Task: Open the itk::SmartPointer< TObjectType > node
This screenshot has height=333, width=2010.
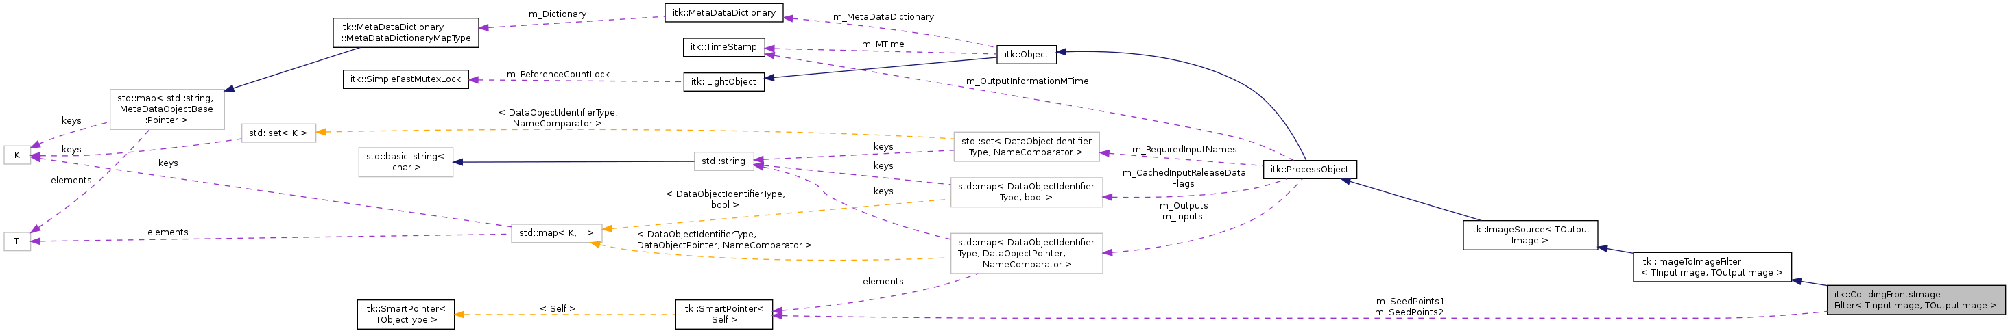Action: click(x=406, y=315)
